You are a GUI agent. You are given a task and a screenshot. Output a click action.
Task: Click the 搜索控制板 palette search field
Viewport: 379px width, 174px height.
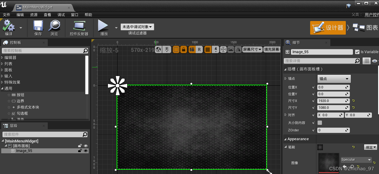(45, 51)
